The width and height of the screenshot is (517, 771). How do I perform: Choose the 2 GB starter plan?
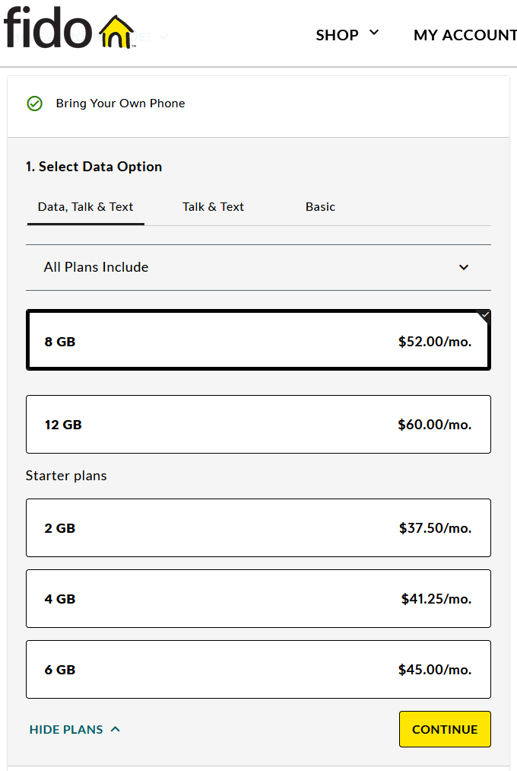point(258,528)
